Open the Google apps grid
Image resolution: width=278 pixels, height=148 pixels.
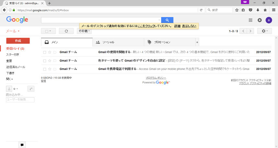(250, 20)
